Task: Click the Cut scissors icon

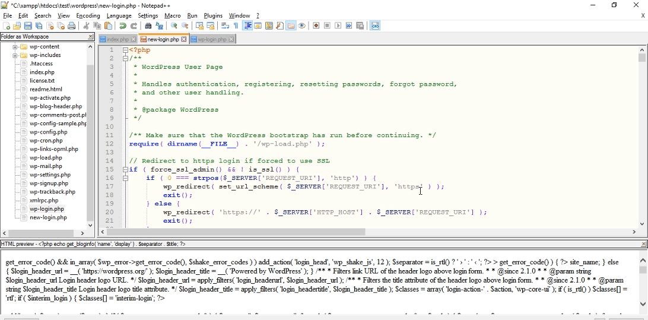Action: [x=86, y=26]
